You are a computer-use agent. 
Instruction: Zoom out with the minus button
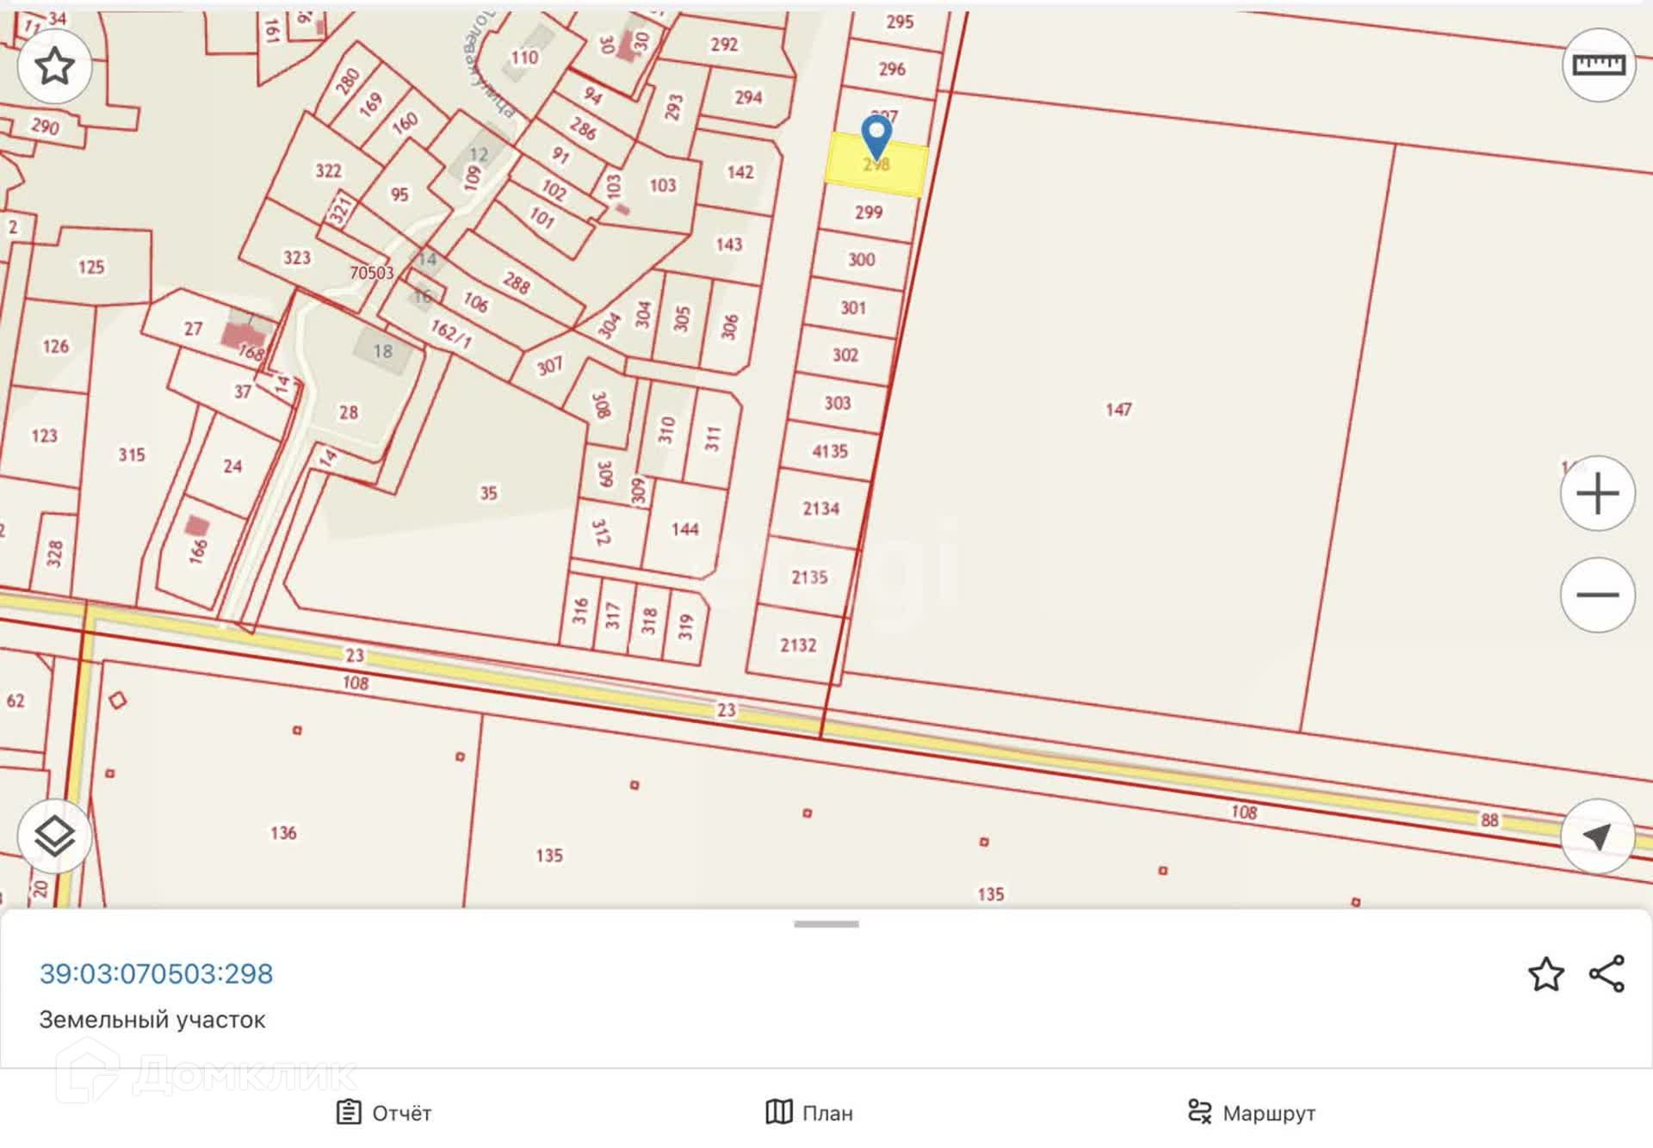[x=1597, y=595]
